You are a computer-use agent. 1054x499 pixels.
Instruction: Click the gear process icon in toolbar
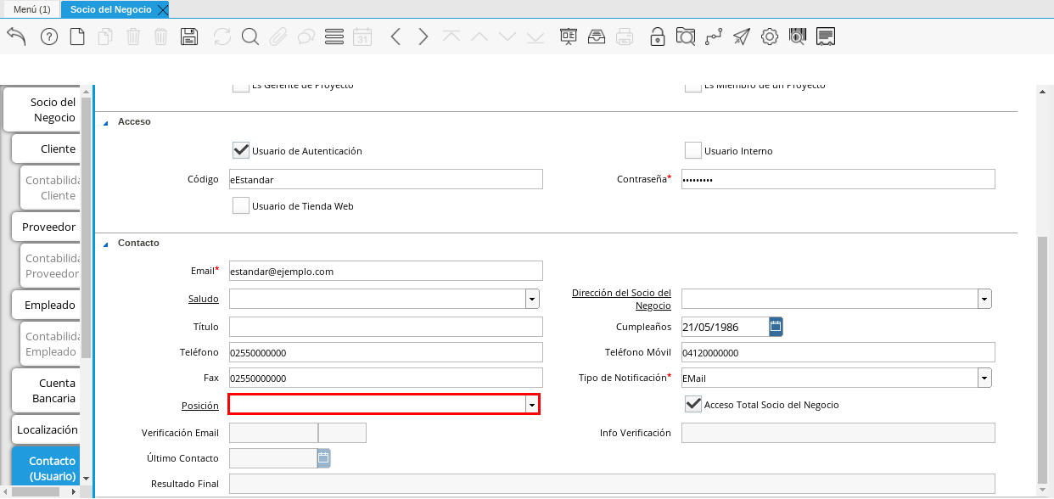tap(770, 36)
